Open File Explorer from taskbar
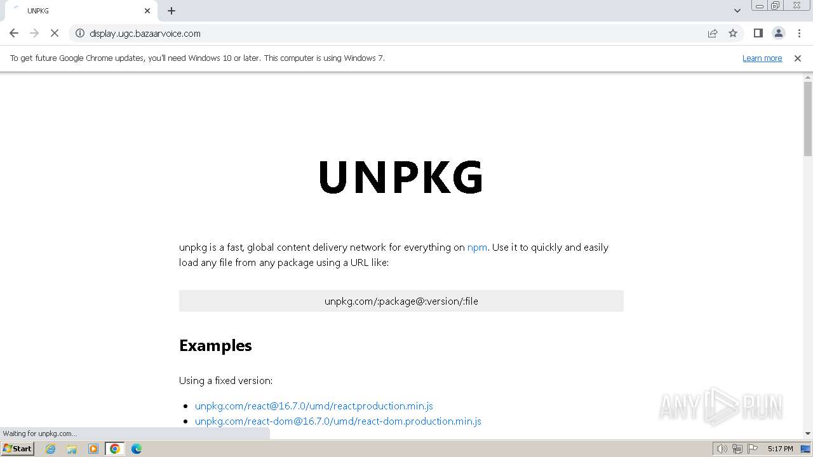 point(72,449)
